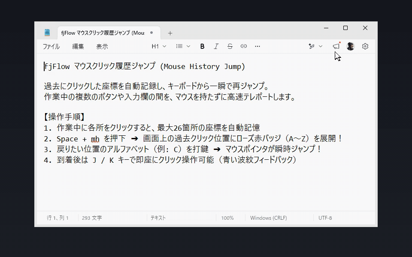The image size is (412, 257).
Task: Open the user account avatar
Action: tap(350, 46)
